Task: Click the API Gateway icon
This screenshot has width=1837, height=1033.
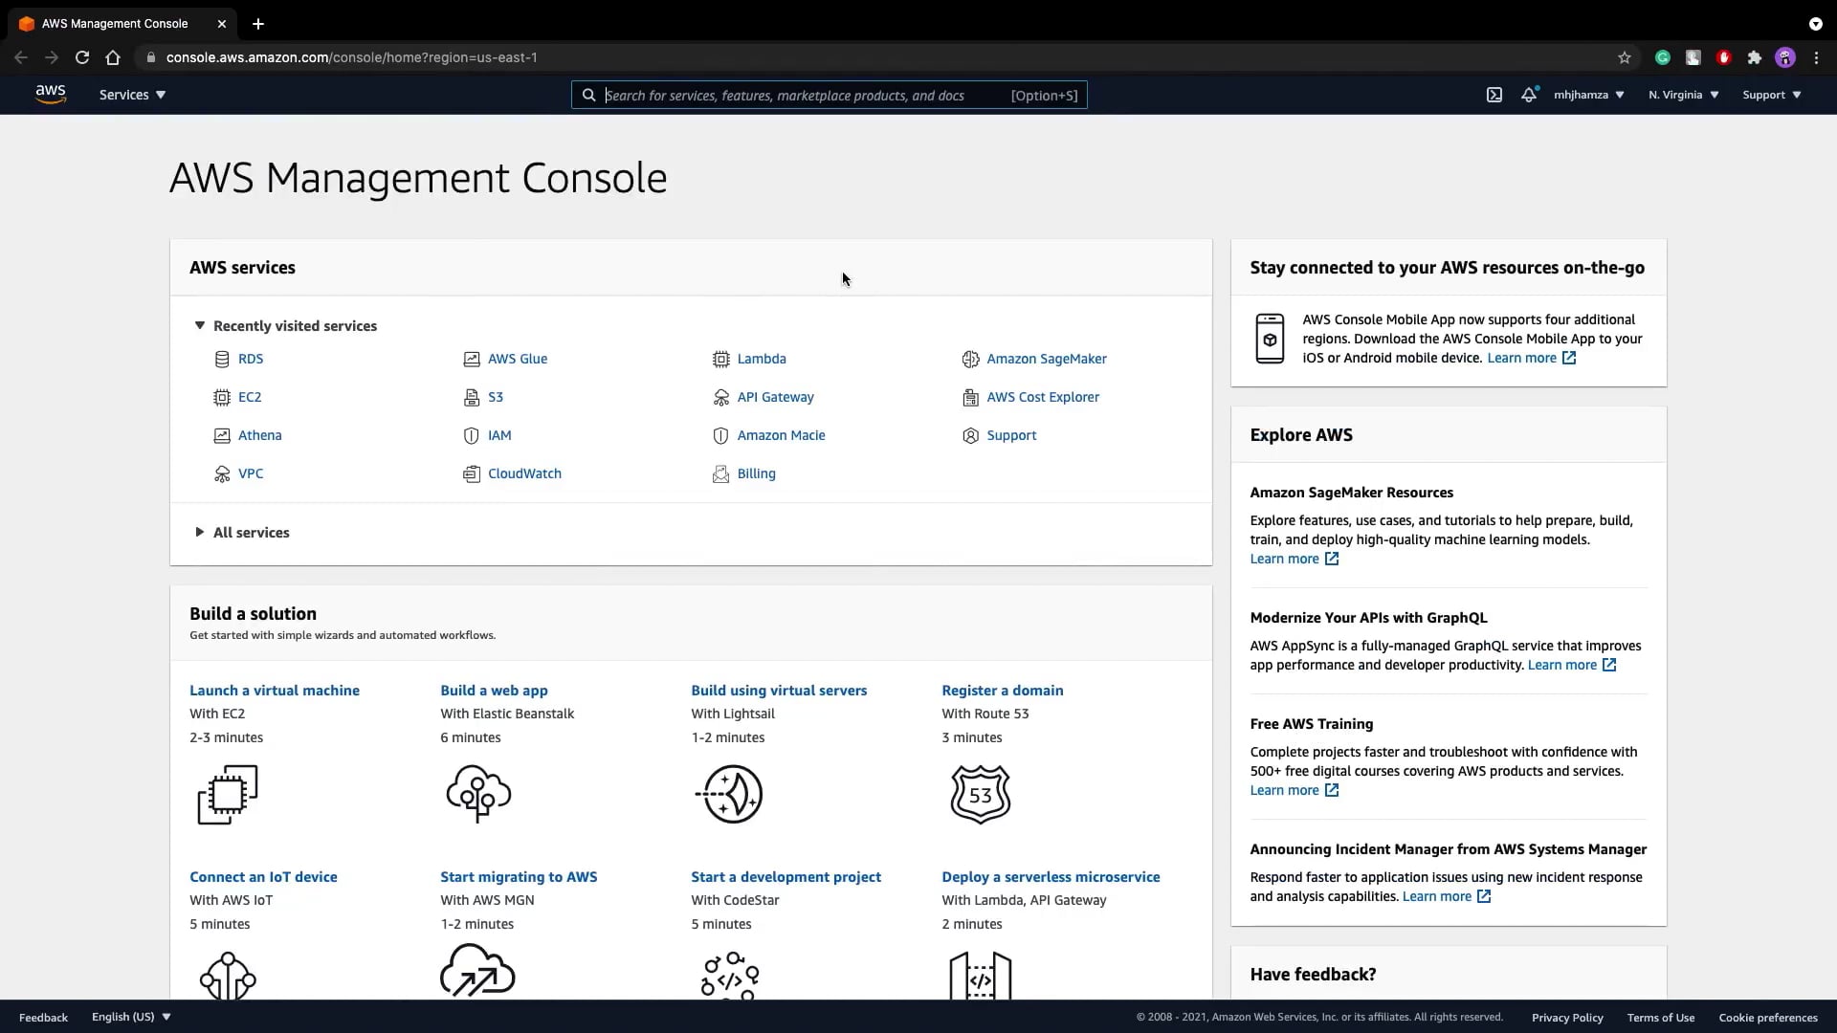Action: click(x=721, y=398)
